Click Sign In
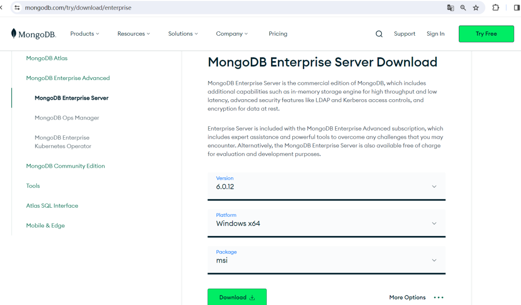The image size is (521, 305). pyautogui.click(x=435, y=34)
